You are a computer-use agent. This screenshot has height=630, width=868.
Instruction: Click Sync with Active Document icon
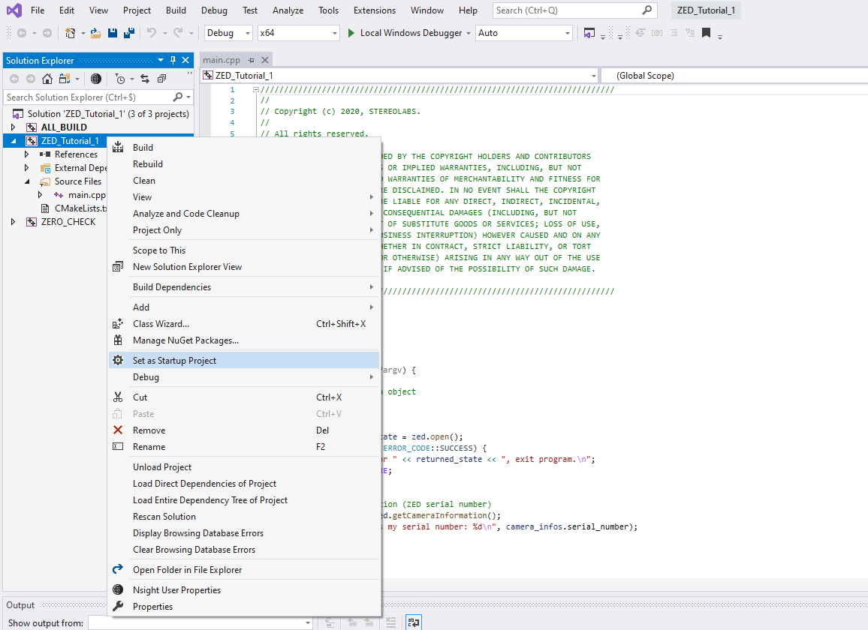(x=144, y=79)
